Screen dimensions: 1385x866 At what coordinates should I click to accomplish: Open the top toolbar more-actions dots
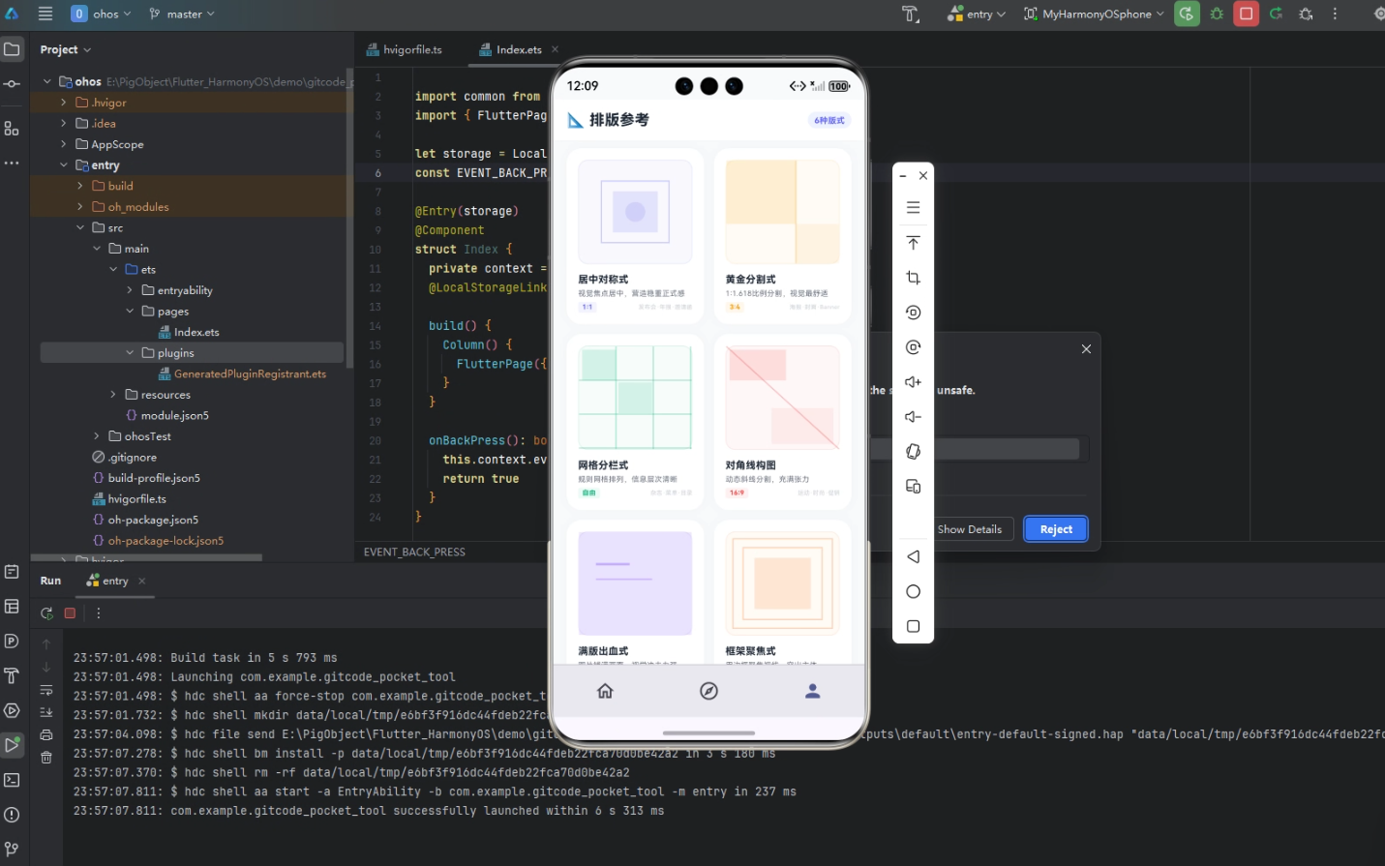(x=1335, y=14)
